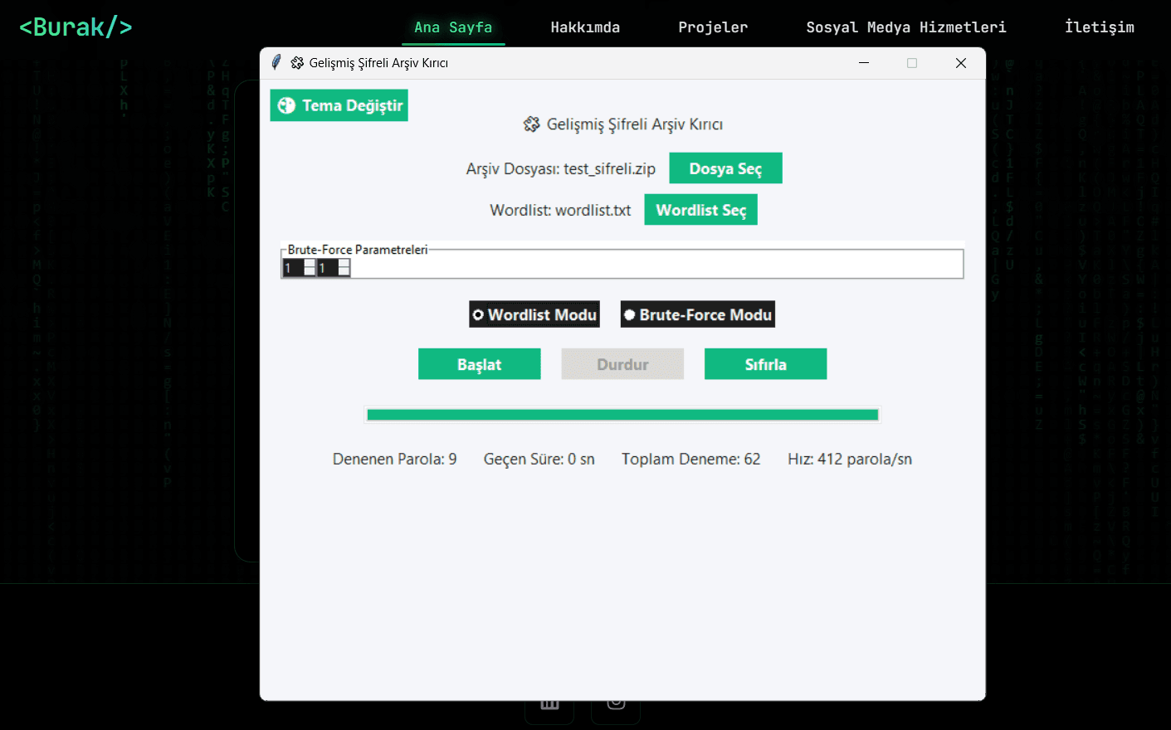Click the puzzle icon beside the app heading

pyautogui.click(x=531, y=124)
